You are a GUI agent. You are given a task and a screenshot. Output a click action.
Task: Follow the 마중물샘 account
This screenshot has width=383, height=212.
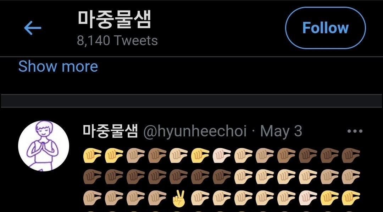coord(325,28)
